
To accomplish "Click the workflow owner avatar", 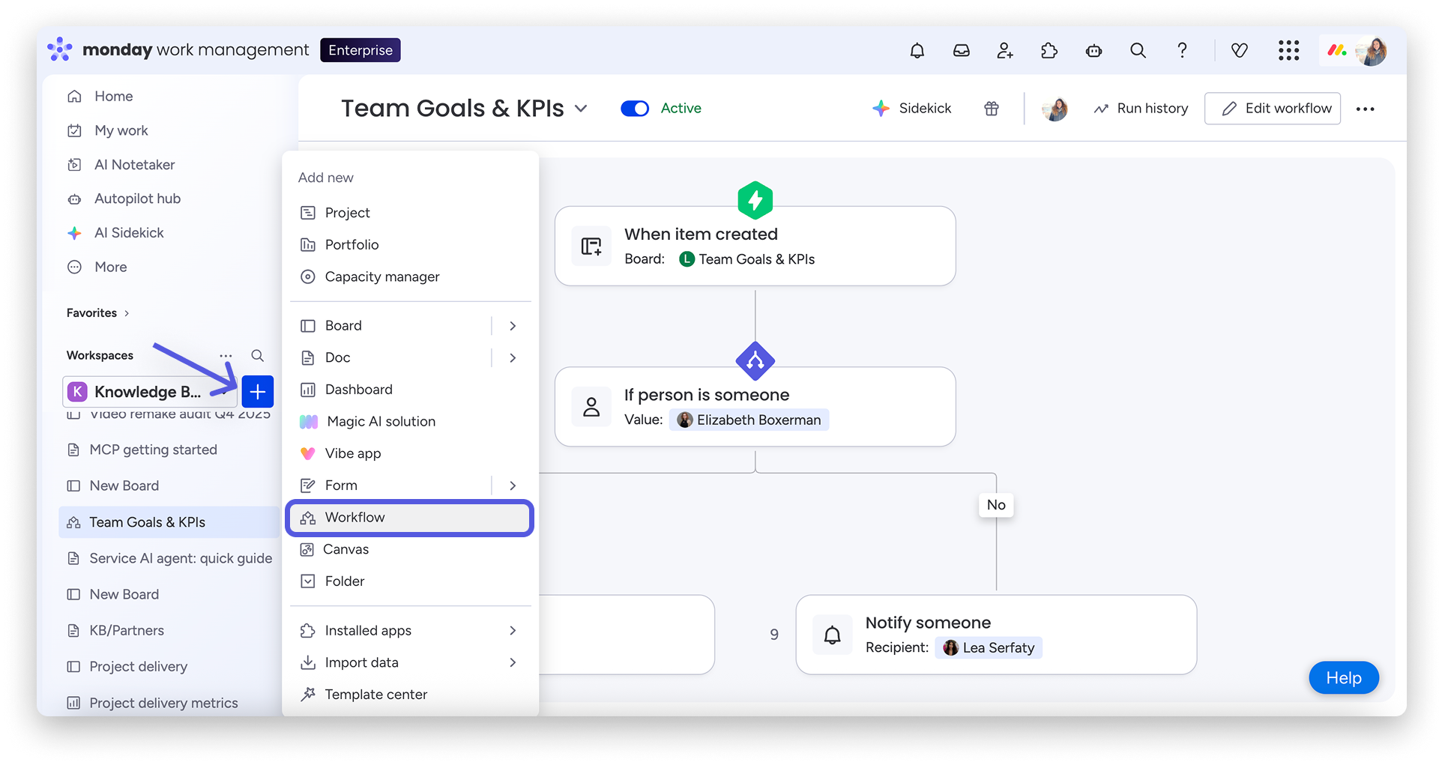I will pos(1055,109).
